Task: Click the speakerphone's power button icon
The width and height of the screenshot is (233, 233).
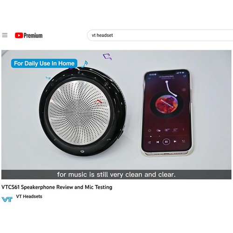Action: [82, 151]
